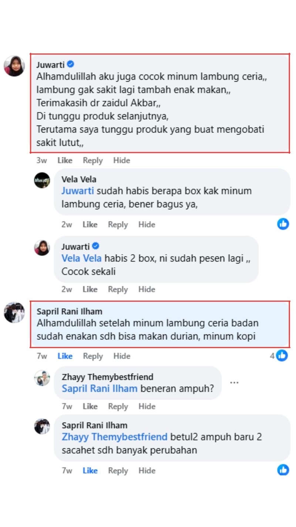Reply to Zhayy Themybestfriend's comment

point(118,406)
